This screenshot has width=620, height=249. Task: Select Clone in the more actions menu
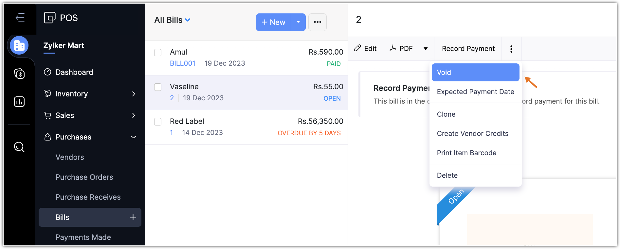pyautogui.click(x=446, y=114)
